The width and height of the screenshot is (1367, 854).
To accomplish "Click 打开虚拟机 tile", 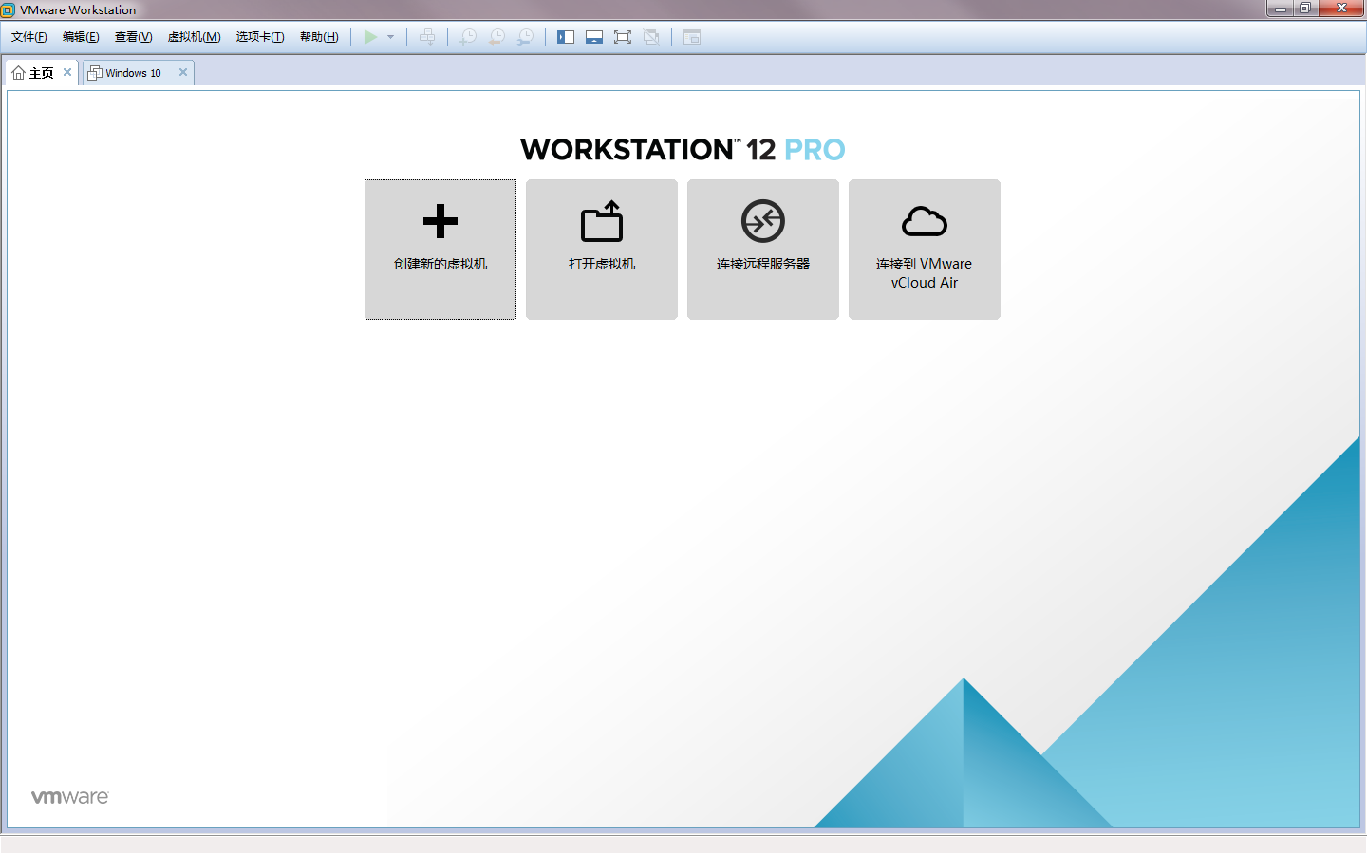I will [602, 250].
